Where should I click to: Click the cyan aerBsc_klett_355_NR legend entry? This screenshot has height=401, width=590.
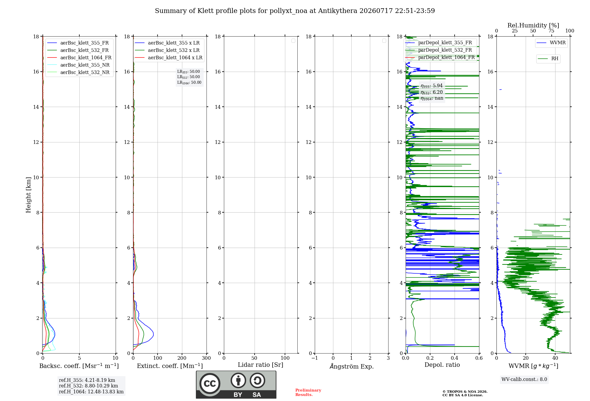pos(78,65)
